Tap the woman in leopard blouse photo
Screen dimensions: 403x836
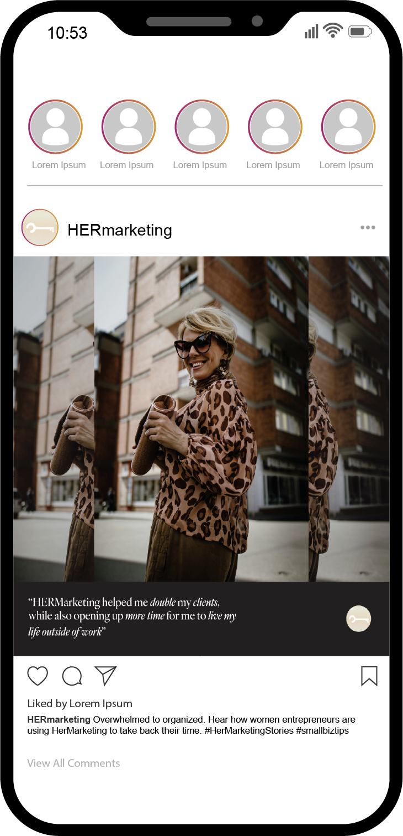(201, 419)
